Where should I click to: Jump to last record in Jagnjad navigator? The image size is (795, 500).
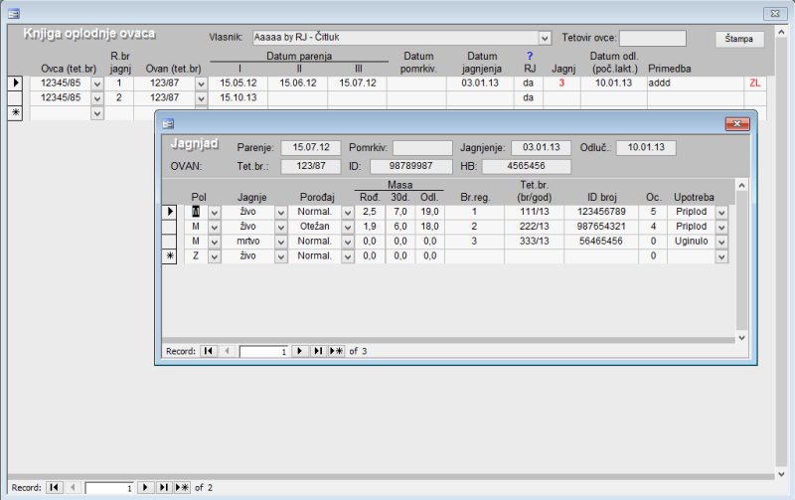click(317, 351)
